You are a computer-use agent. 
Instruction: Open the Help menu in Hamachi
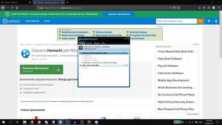coord(103,43)
